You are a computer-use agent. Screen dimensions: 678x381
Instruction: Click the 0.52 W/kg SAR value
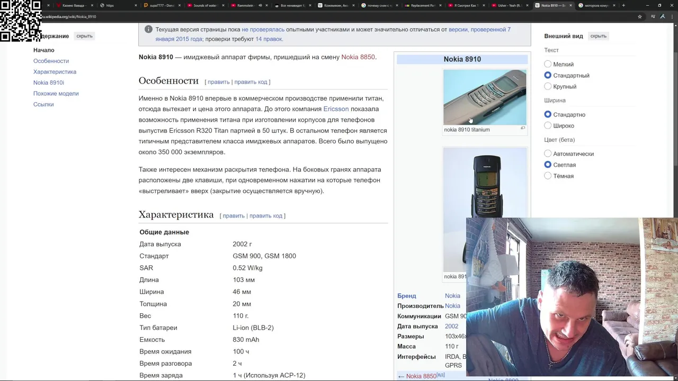(247, 268)
